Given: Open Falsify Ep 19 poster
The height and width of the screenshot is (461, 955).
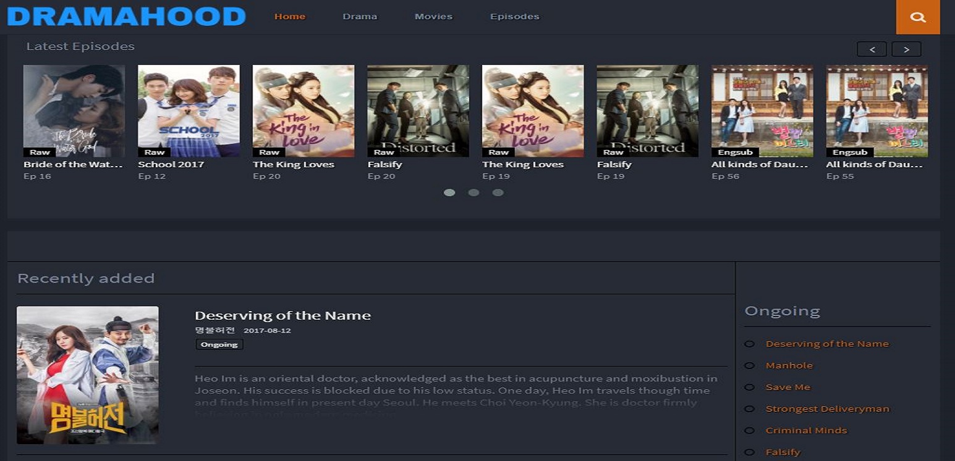Looking at the screenshot, I should point(648,111).
